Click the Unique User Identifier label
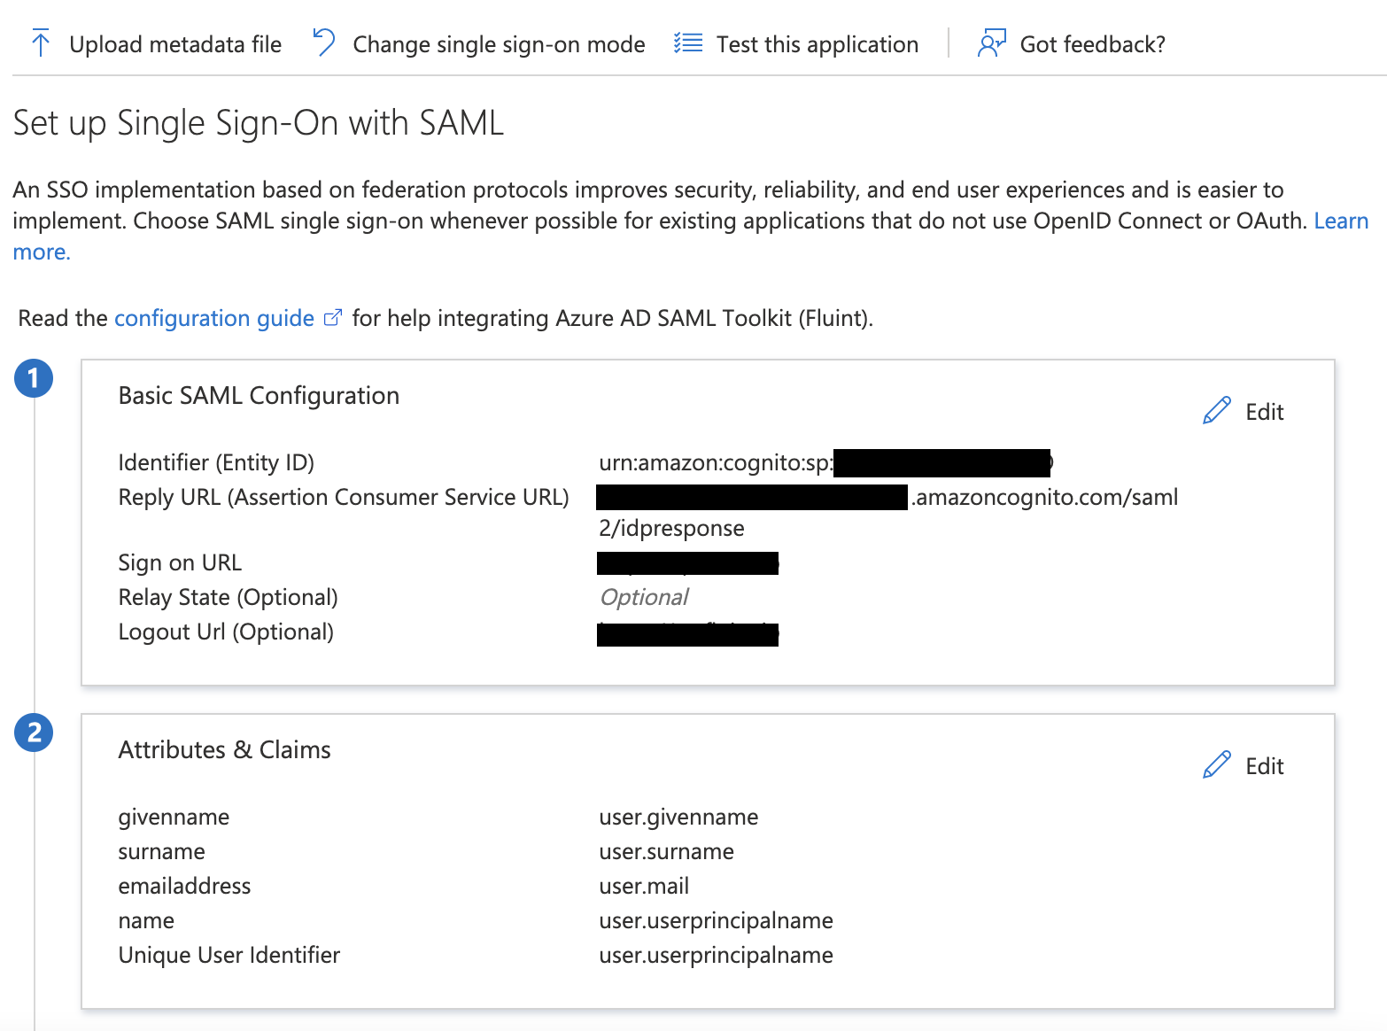 click(x=229, y=955)
